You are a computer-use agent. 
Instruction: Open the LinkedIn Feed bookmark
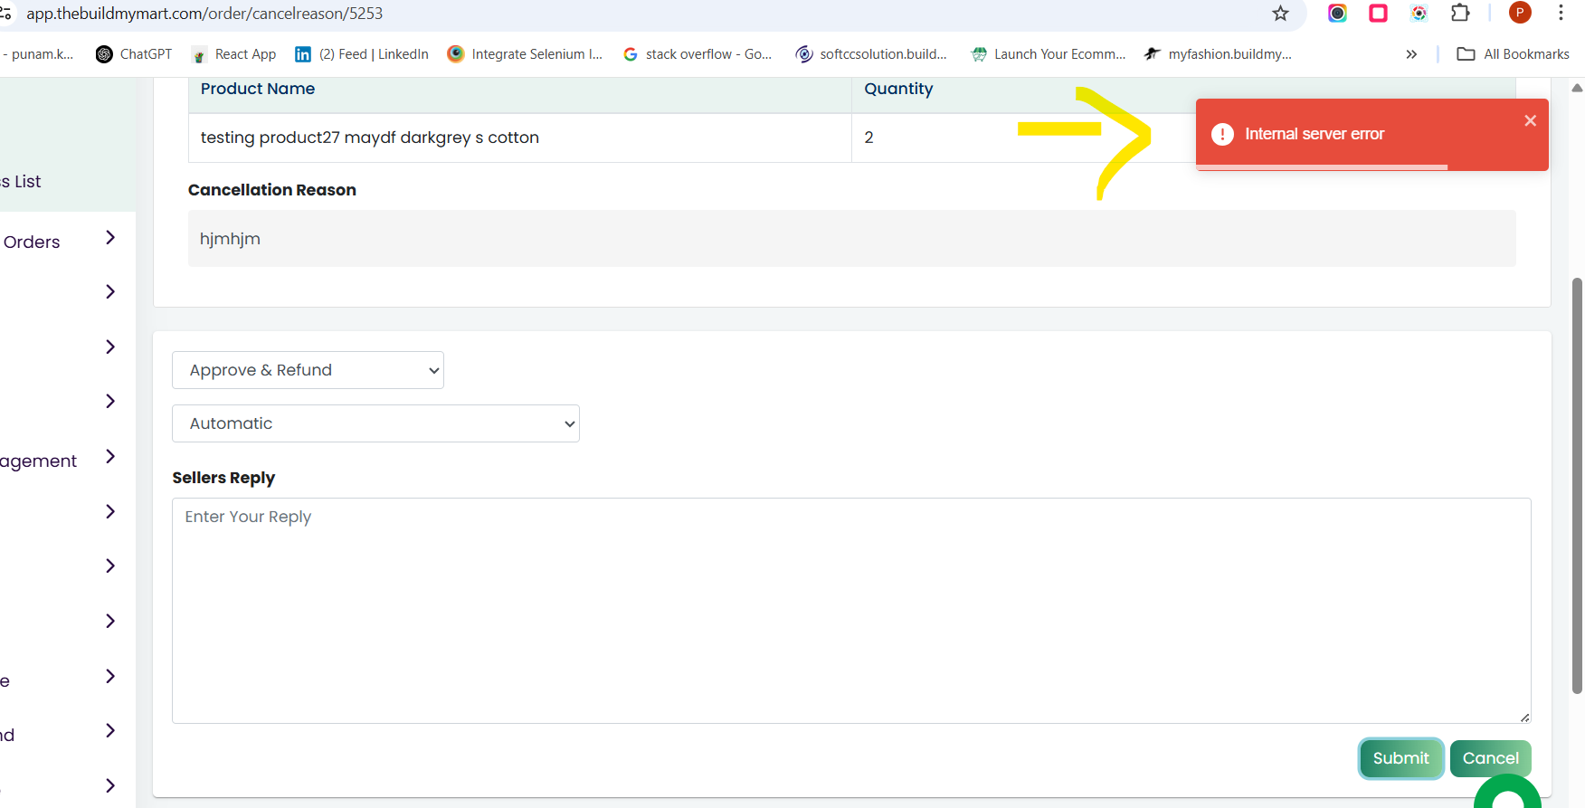point(362,54)
